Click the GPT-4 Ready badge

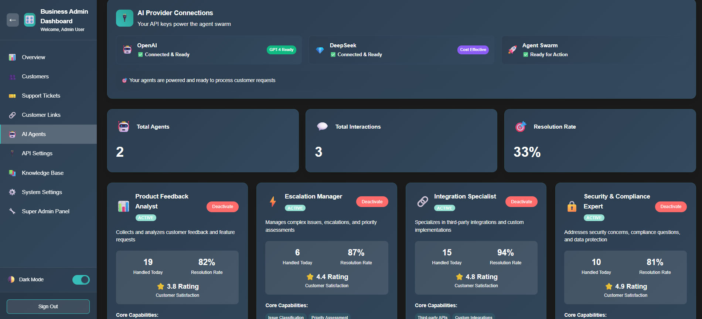[x=281, y=50]
